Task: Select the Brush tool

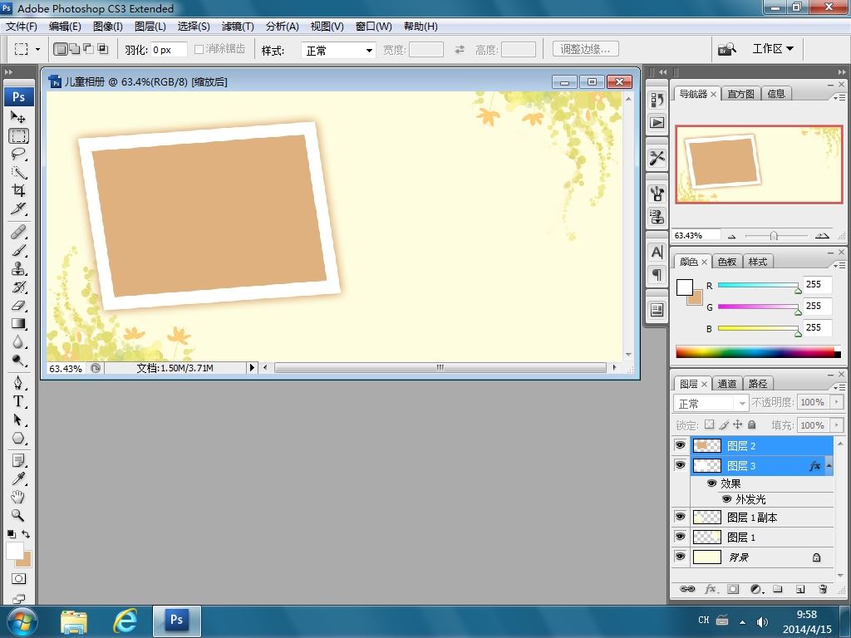Action: pos(18,251)
